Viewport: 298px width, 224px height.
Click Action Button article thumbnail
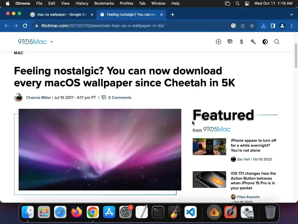[209, 179]
